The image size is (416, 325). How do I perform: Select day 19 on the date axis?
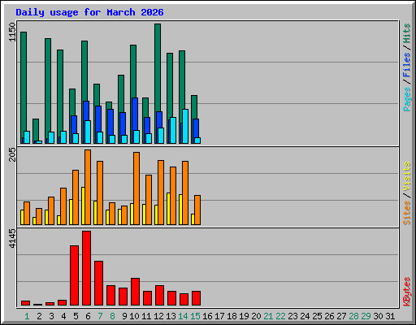coord(244,316)
